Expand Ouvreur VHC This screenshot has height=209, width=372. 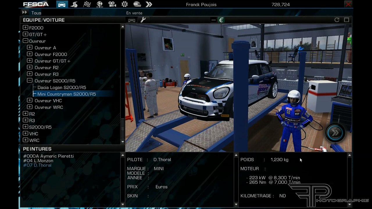point(30,100)
